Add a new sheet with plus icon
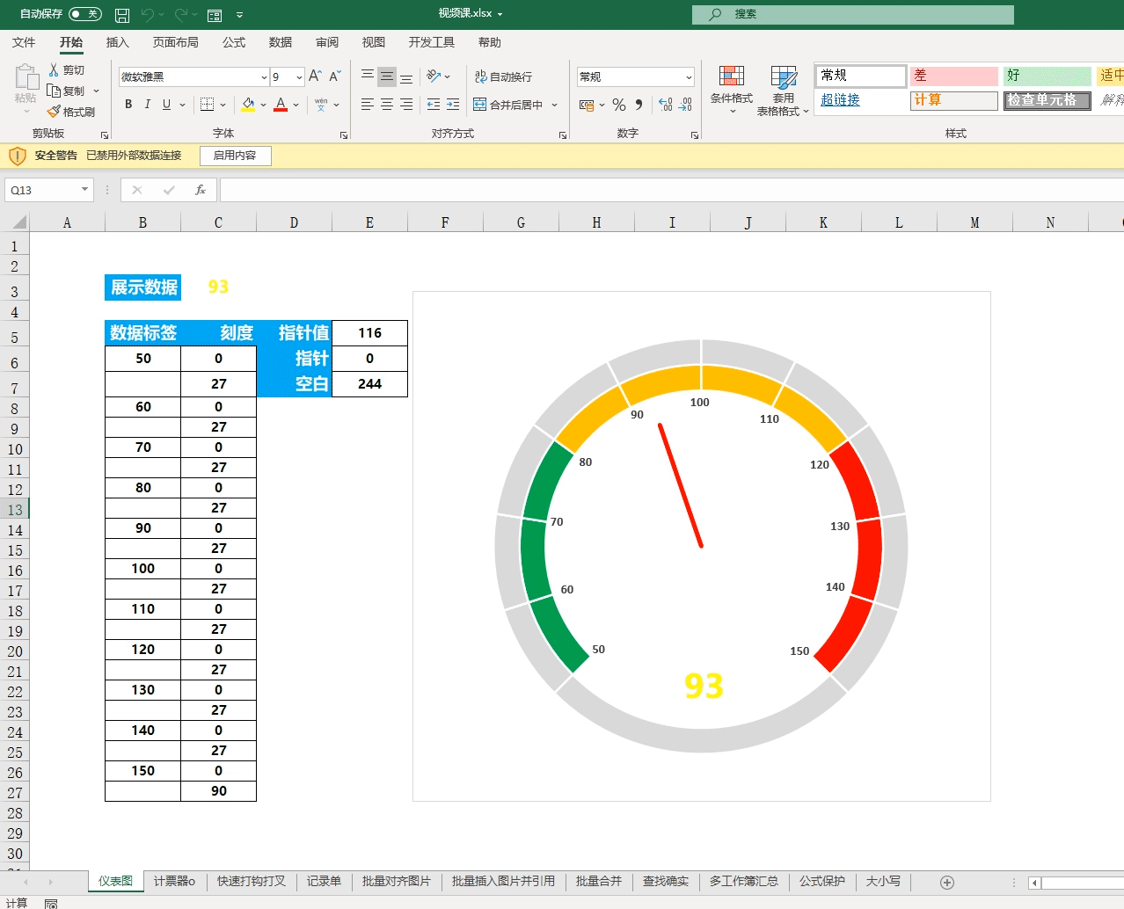 tap(947, 882)
